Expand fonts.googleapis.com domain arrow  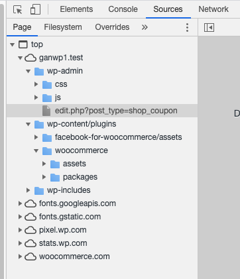21,203
